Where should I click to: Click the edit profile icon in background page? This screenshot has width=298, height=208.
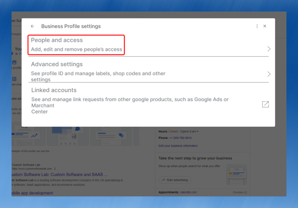point(14,62)
